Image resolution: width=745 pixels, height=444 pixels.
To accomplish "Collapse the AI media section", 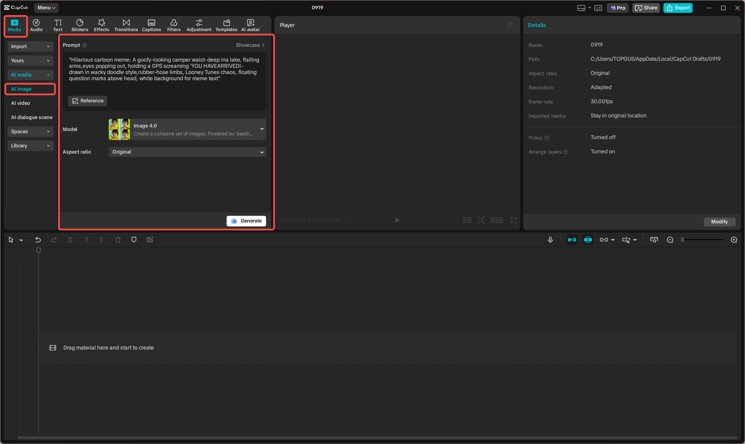I will (x=48, y=74).
